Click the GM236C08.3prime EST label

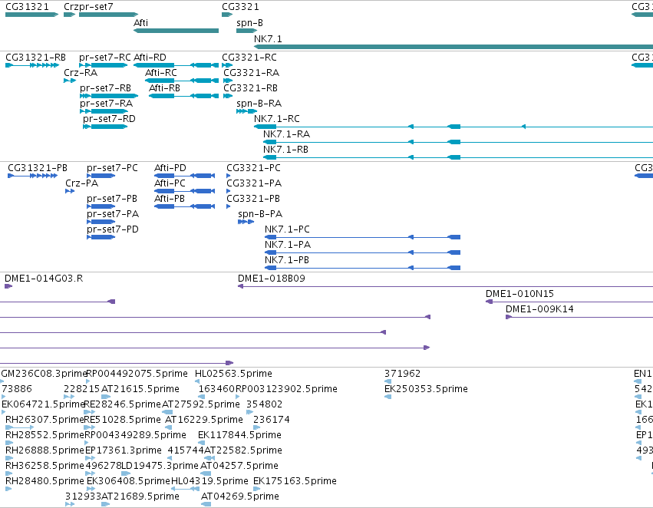pyautogui.click(x=44, y=374)
